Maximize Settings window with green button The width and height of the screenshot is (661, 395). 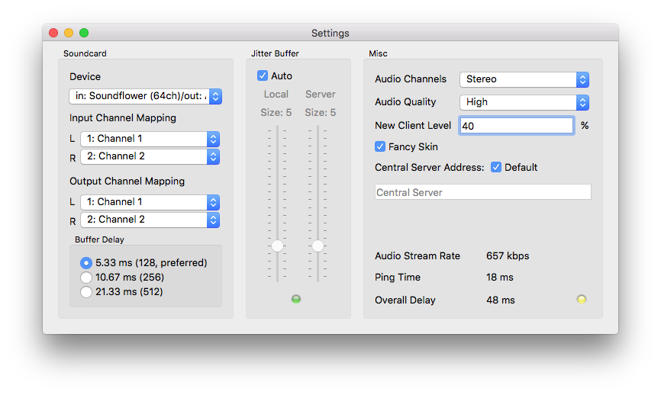click(84, 33)
